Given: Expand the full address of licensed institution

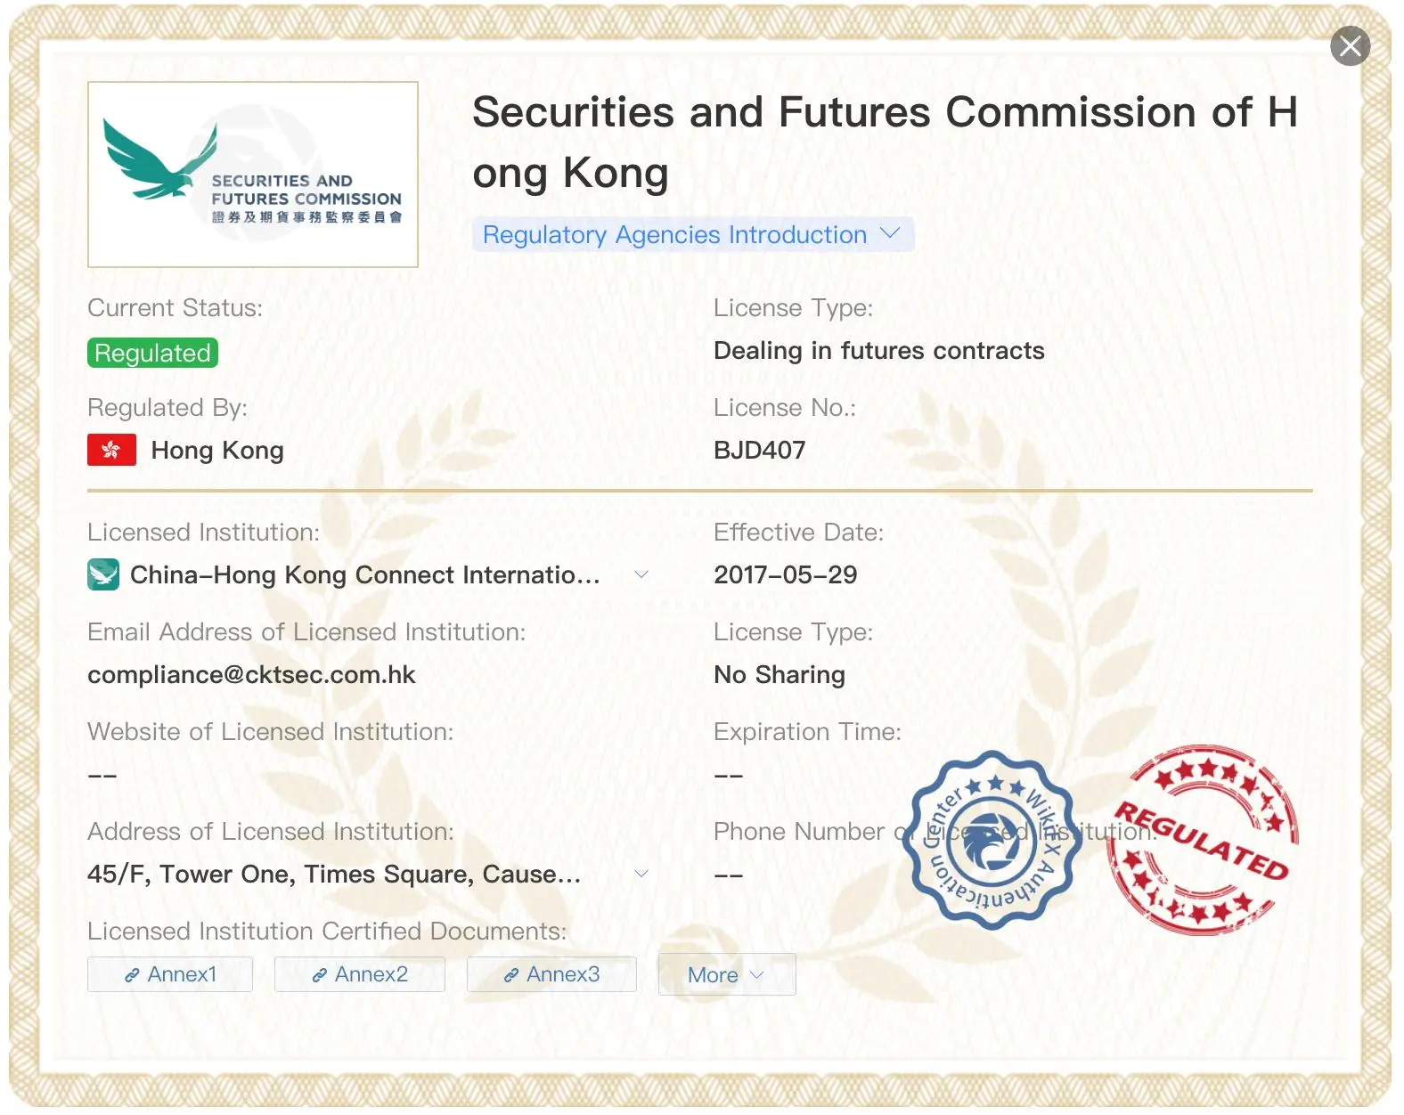Looking at the screenshot, I should [x=641, y=874].
